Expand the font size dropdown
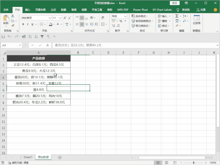 pyautogui.click(x=60, y=17)
